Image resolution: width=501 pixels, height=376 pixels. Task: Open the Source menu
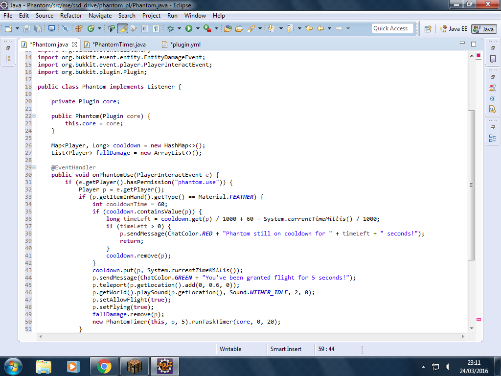tap(45, 16)
